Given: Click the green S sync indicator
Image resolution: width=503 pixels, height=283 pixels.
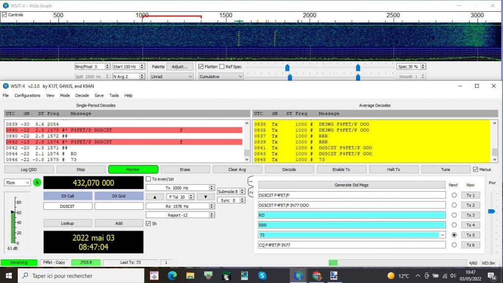Looking at the screenshot, I should [37, 183].
